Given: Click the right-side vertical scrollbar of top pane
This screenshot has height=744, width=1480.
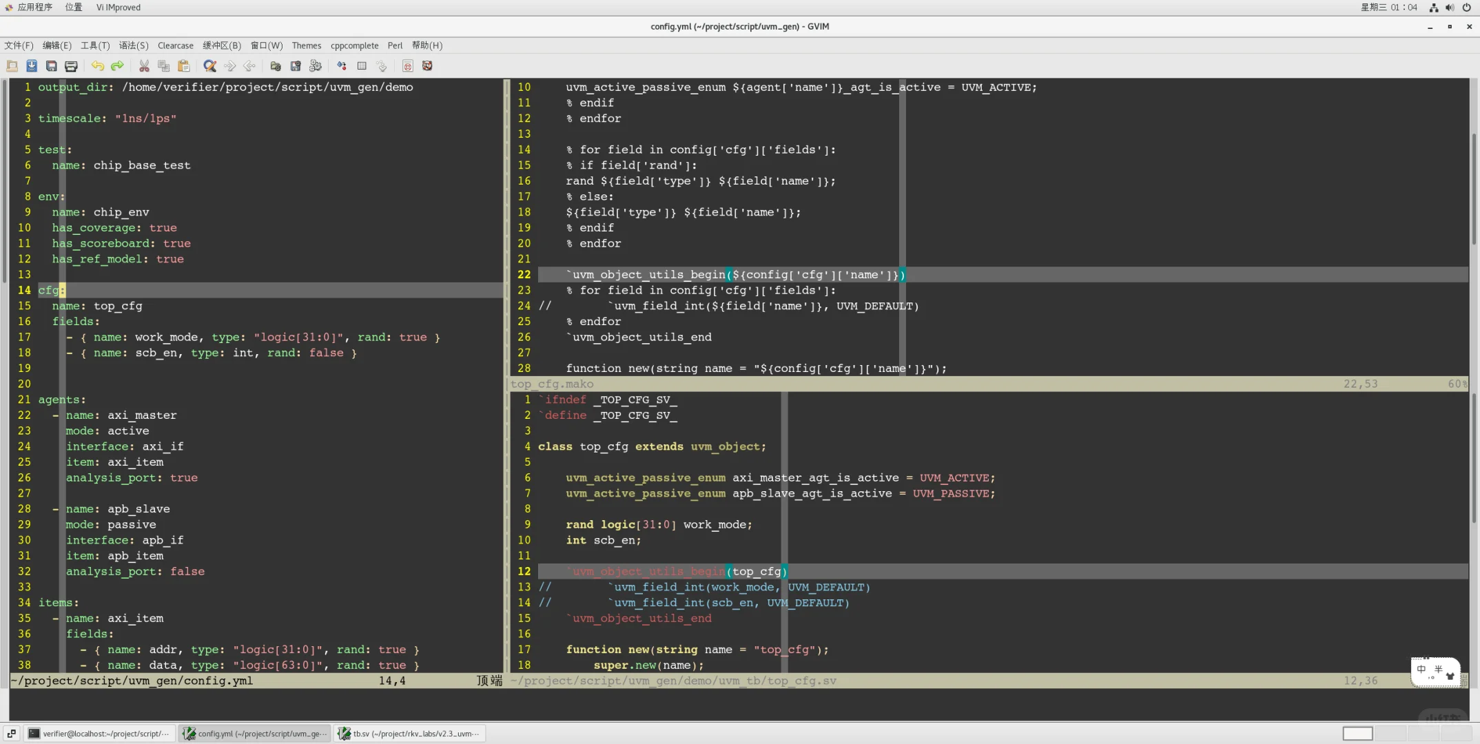Looking at the screenshot, I should (x=1474, y=189).
